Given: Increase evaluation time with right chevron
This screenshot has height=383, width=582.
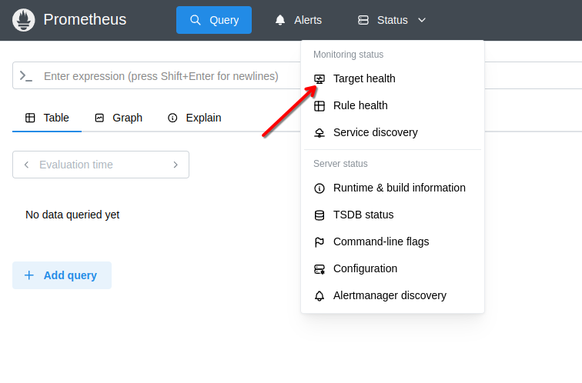Looking at the screenshot, I should [175, 165].
